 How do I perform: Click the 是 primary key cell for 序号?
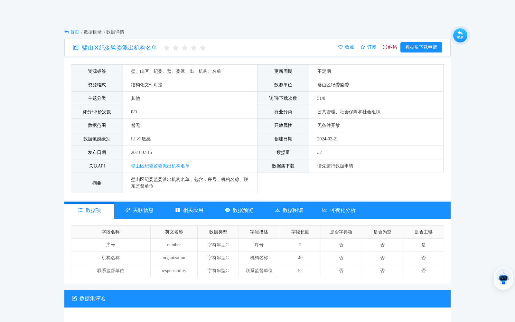(x=424, y=245)
